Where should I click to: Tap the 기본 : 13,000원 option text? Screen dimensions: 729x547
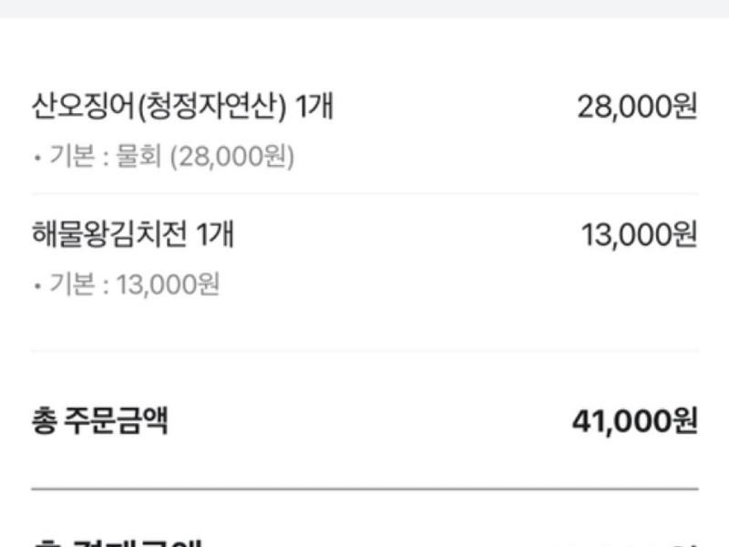127,284
